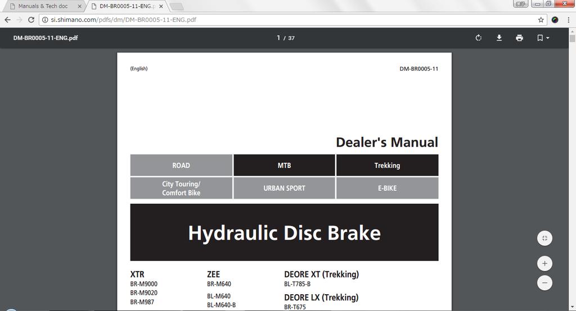Image resolution: width=576 pixels, height=311 pixels.
Task: Click model number BR-M987
Action: (x=142, y=302)
